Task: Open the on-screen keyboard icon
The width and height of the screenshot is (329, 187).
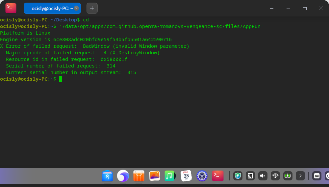Action: pos(317,176)
